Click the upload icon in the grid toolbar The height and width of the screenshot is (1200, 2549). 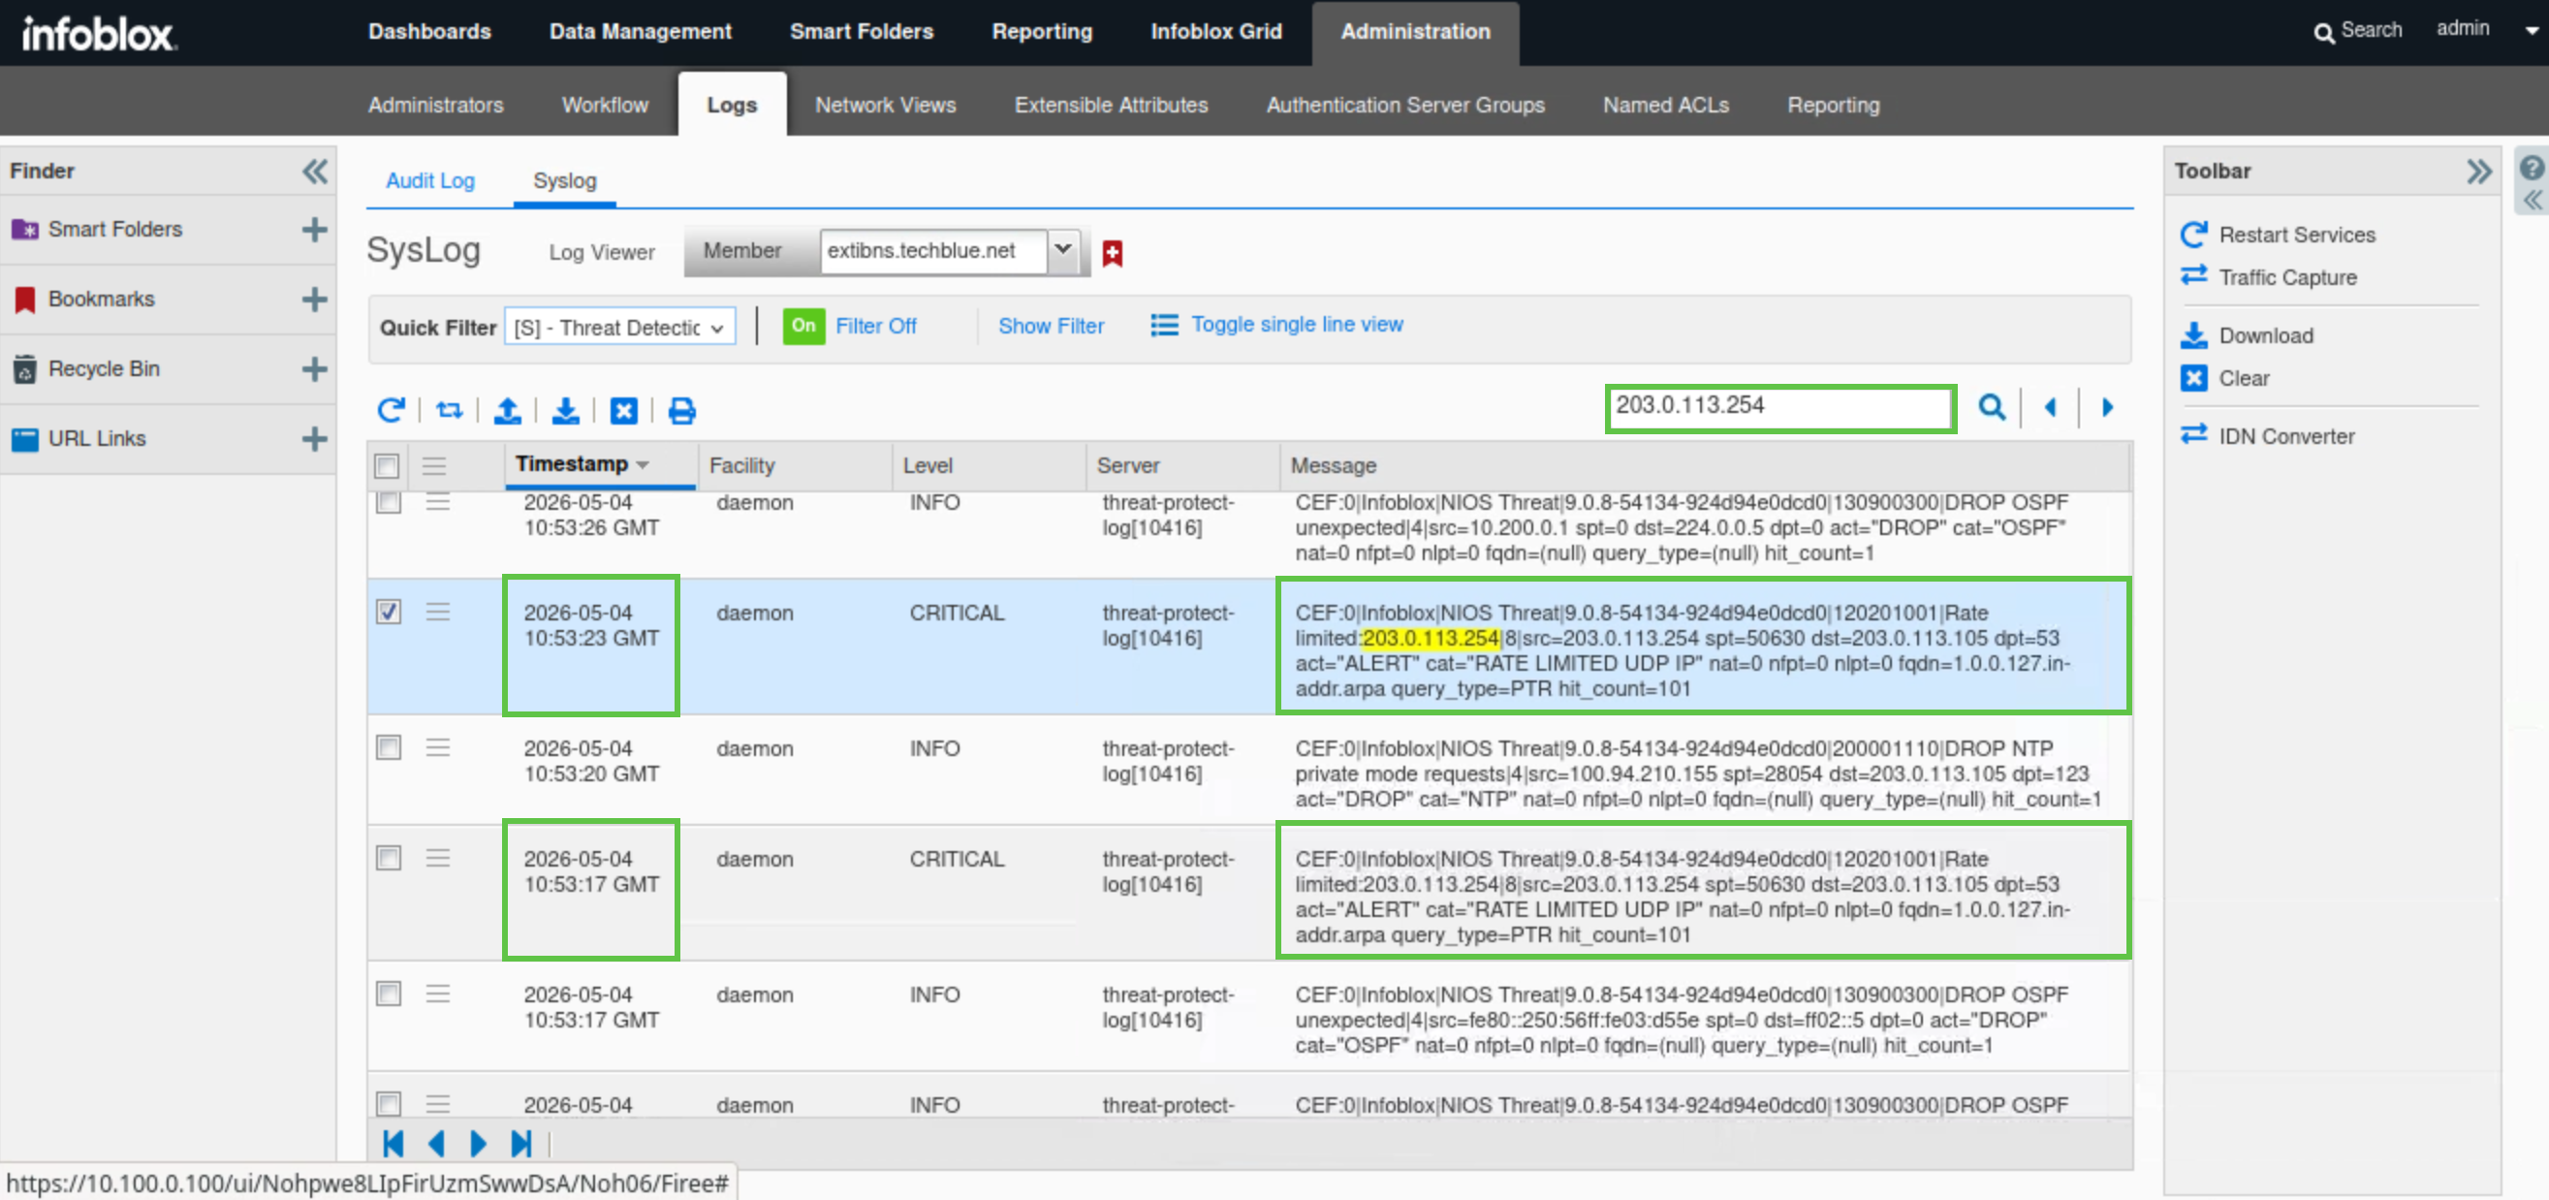pyautogui.click(x=508, y=410)
